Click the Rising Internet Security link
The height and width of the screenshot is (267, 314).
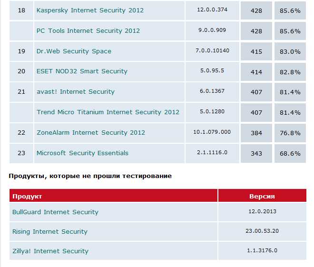(50, 232)
